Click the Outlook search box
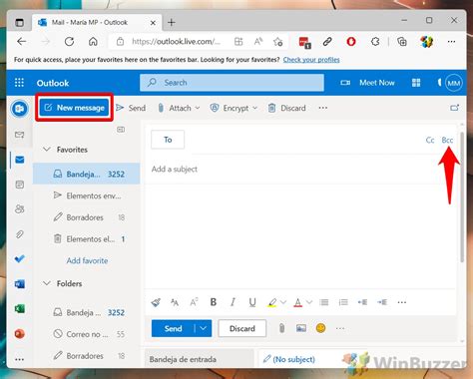 point(232,83)
